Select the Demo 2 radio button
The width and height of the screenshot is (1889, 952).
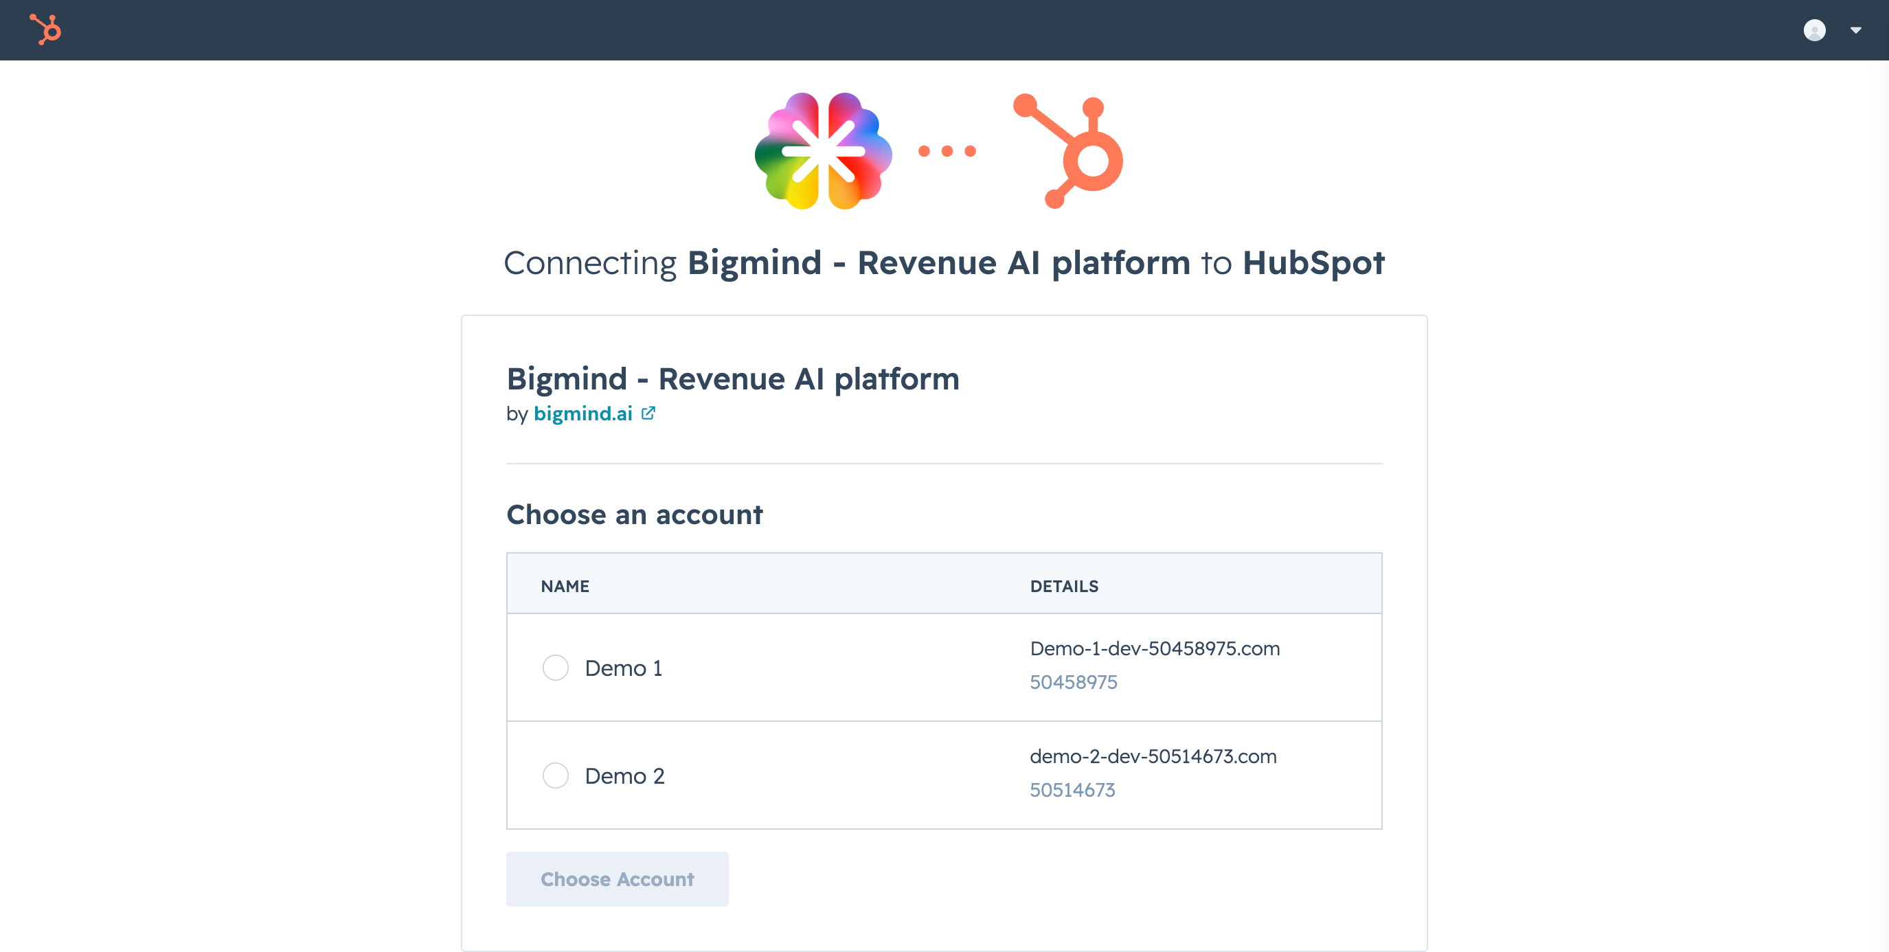pos(555,775)
